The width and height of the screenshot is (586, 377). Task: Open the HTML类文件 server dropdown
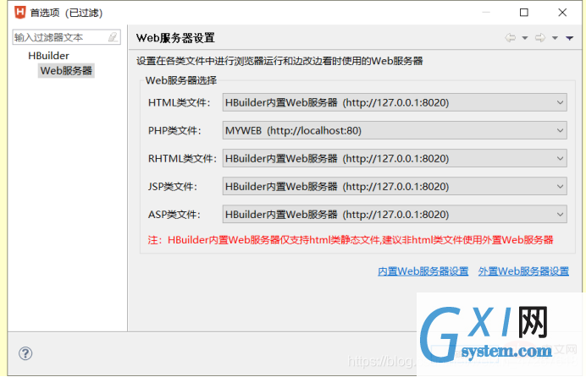pos(395,102)
